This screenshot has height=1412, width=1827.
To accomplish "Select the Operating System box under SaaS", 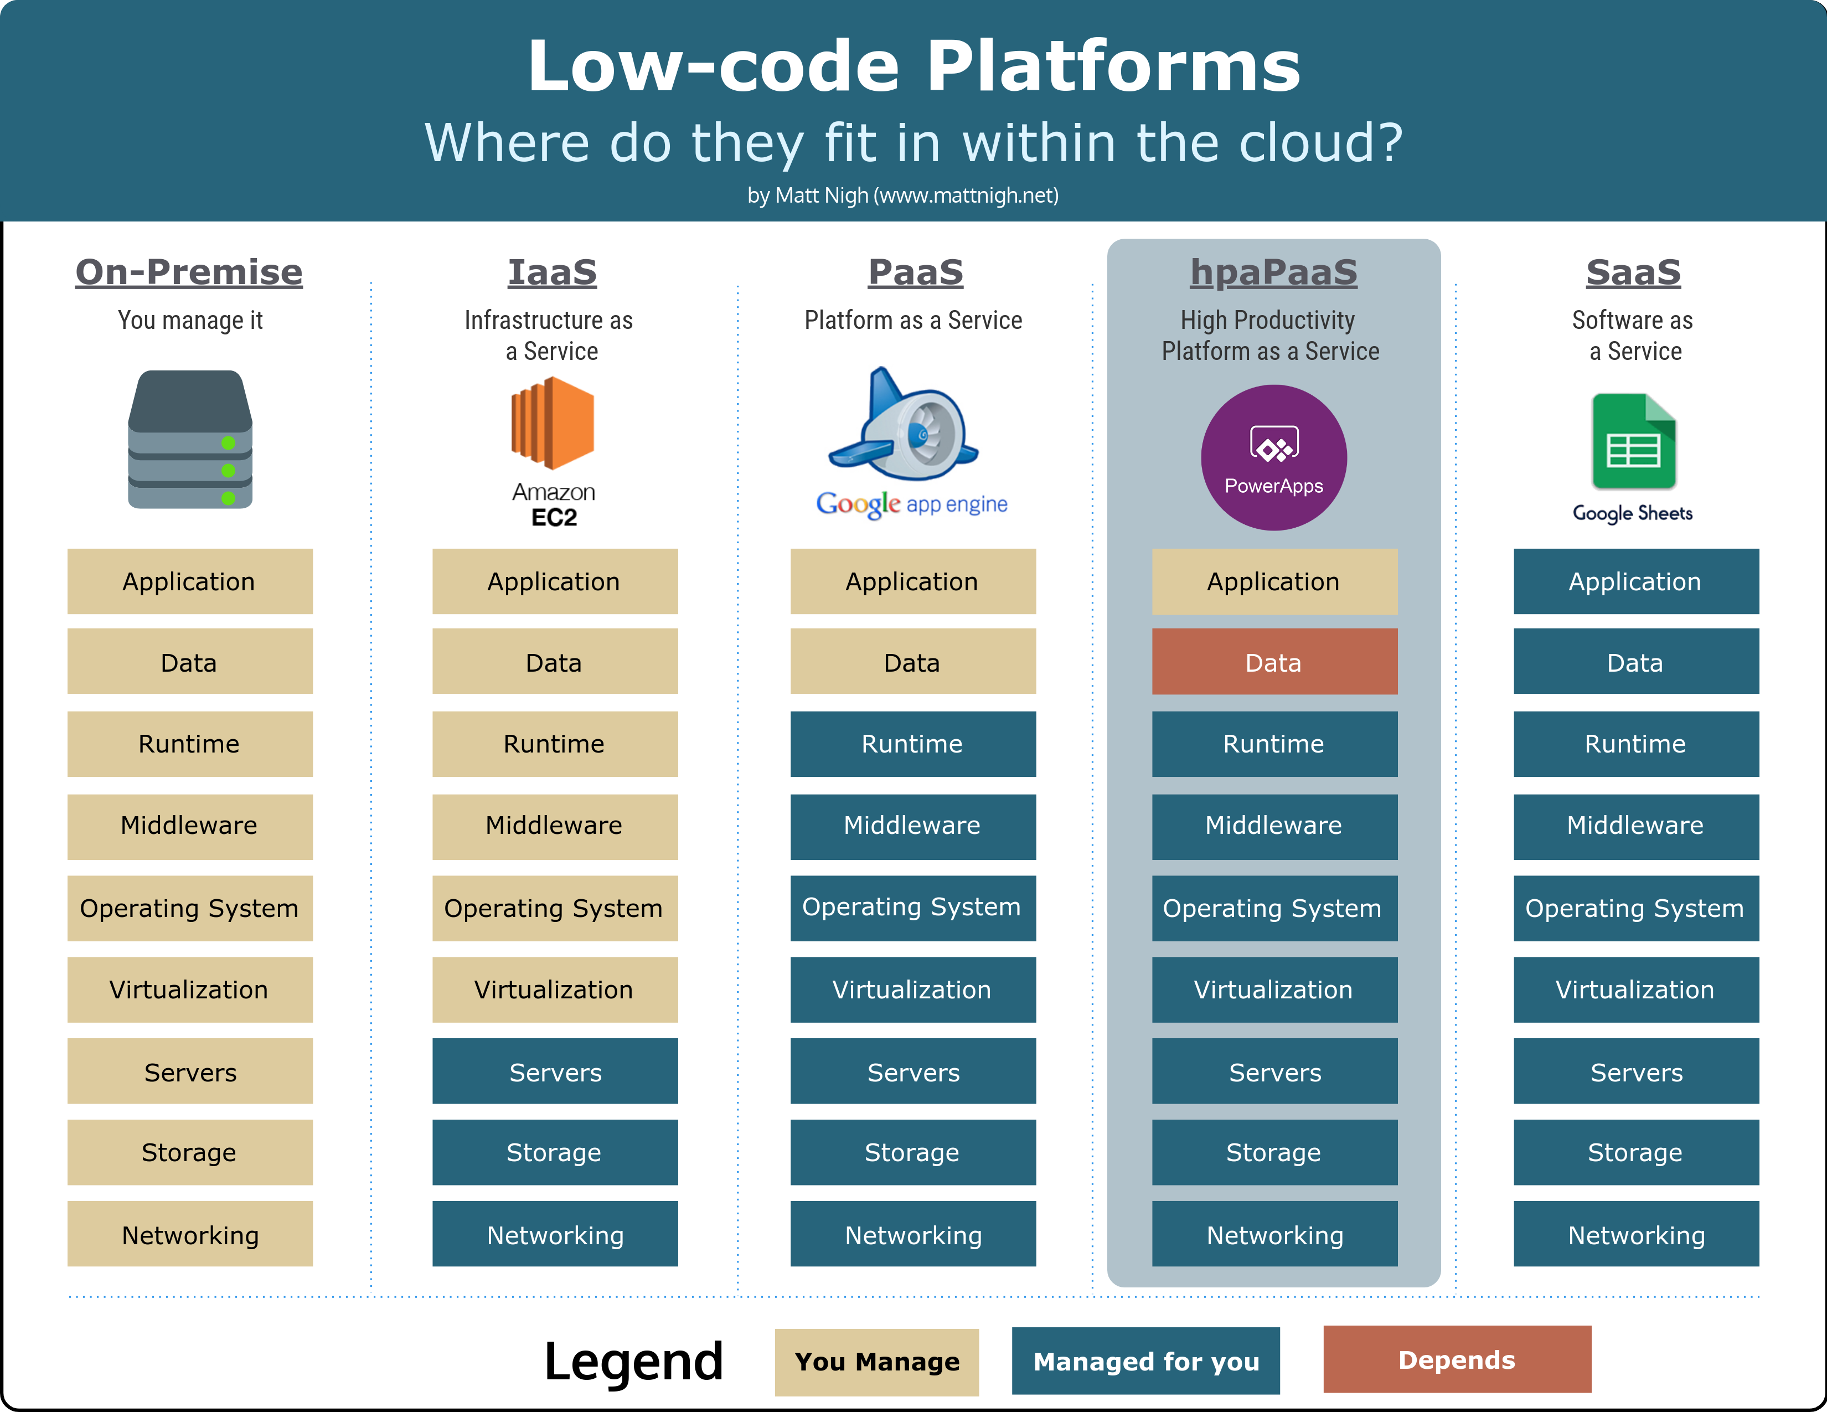I will point(1635,909).
